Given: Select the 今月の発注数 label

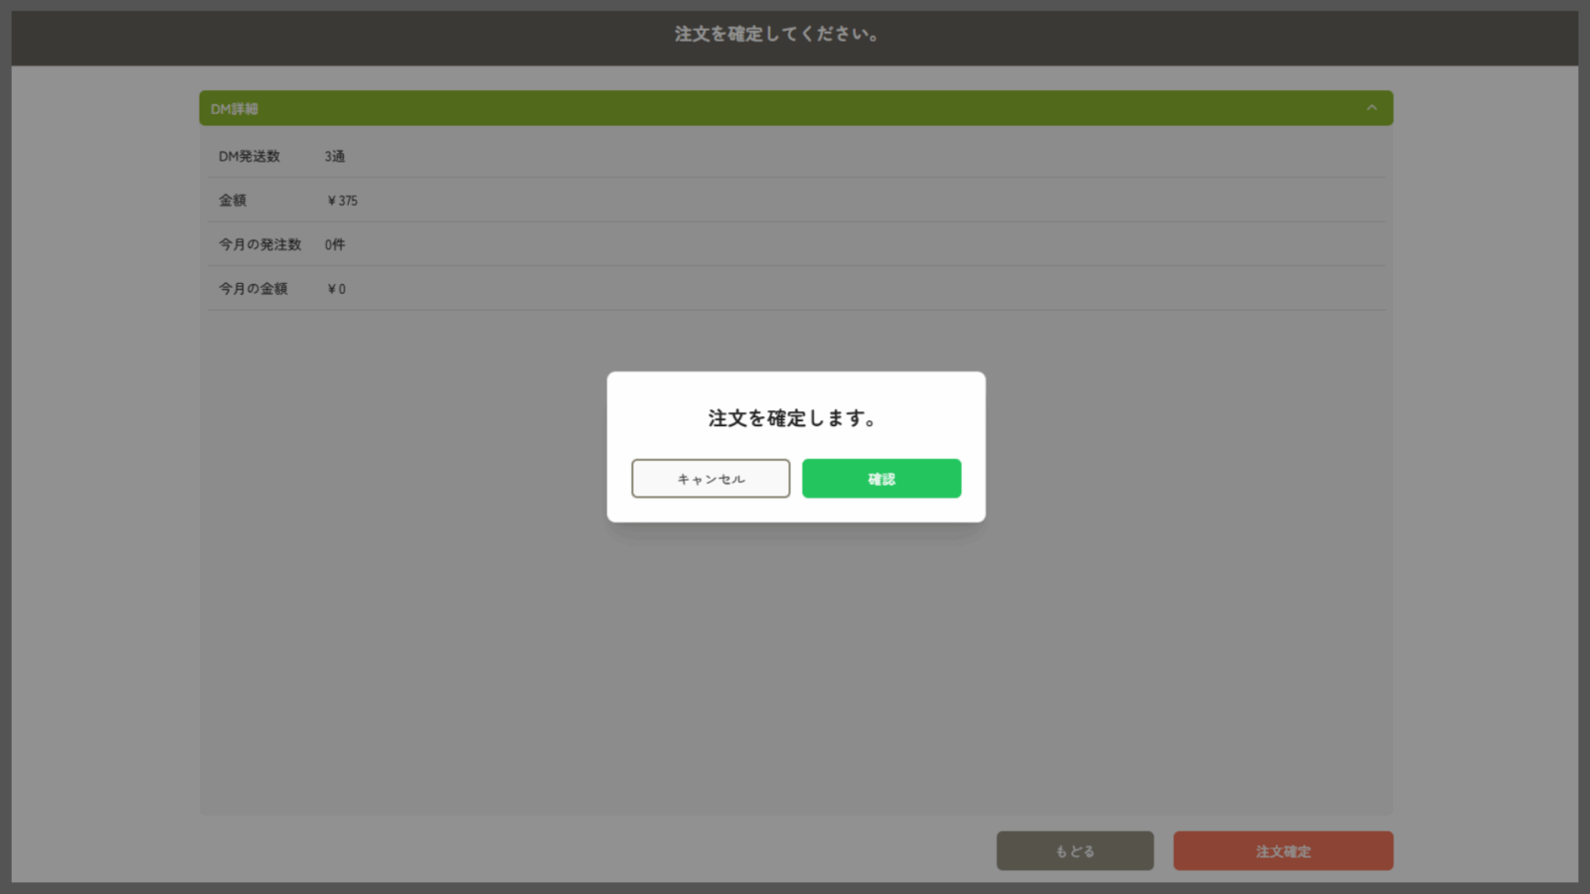Looking at the screenshot, I should [x=259, y=244].
